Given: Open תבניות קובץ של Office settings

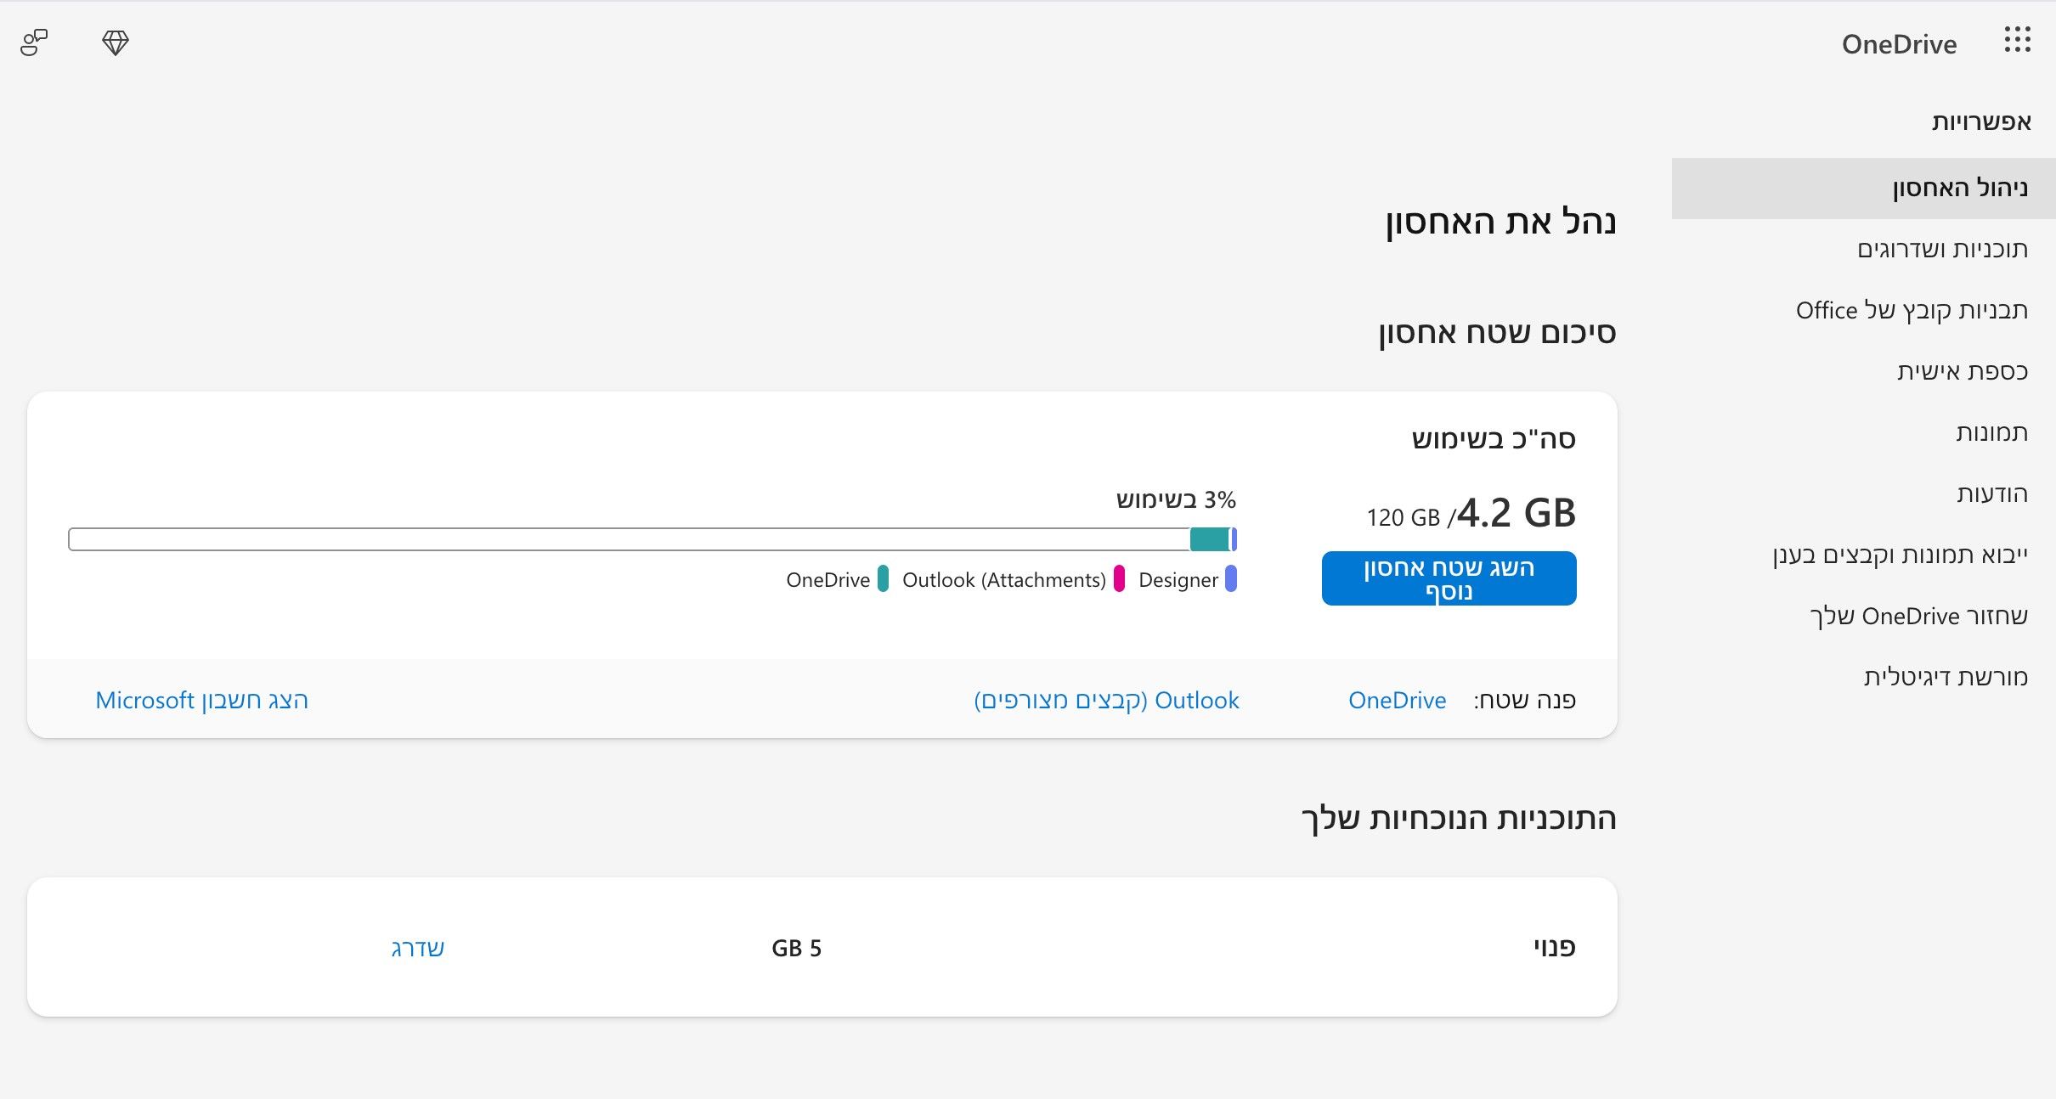Looking at the screenshot, I should (x=1912, y=310).
